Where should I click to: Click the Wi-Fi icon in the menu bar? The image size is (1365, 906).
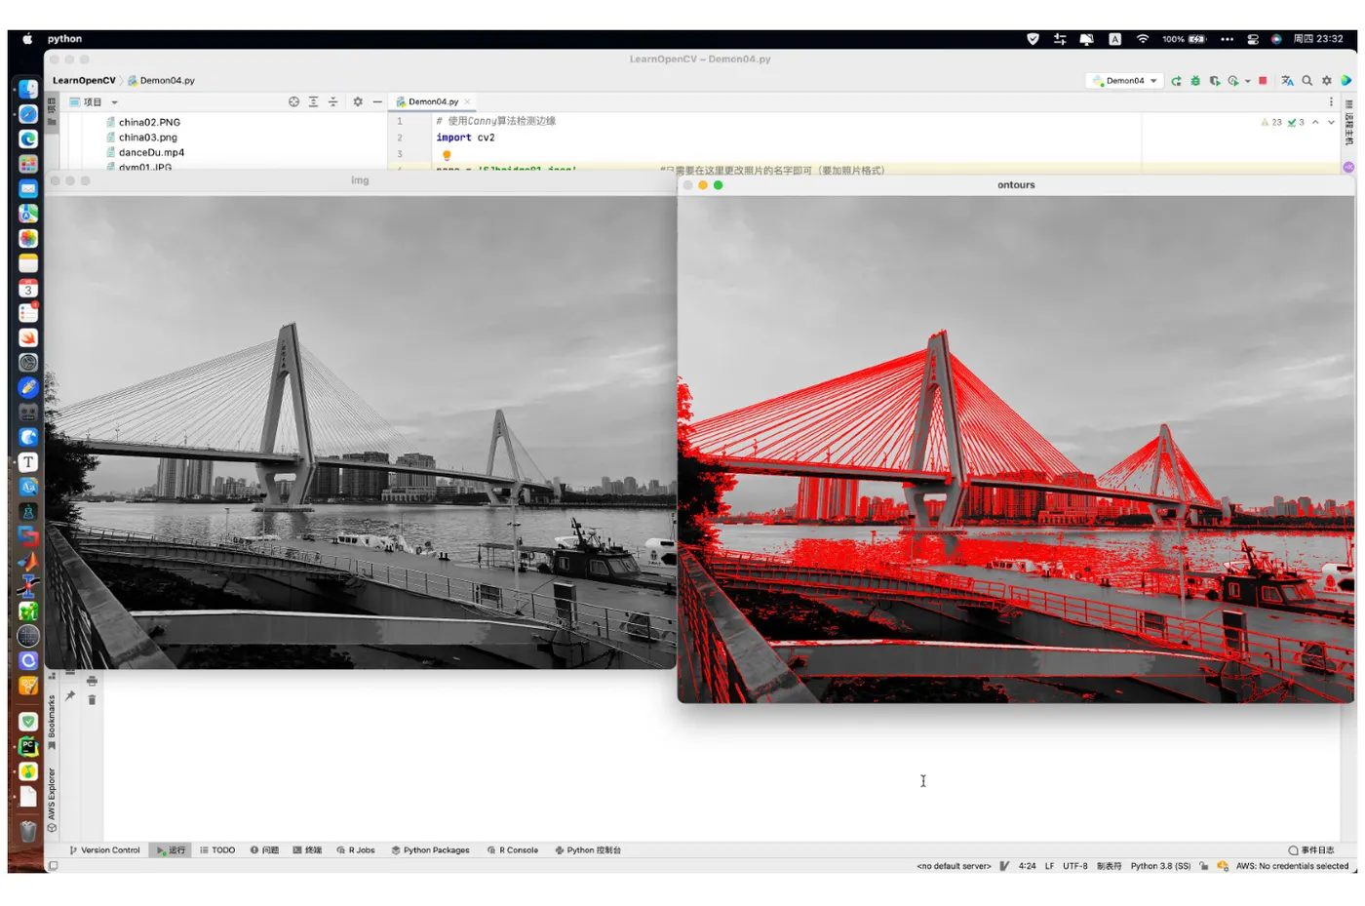pos(1142,39)
